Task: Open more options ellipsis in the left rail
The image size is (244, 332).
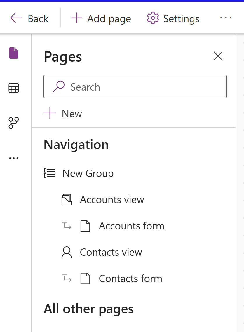Action: [14, 158]
